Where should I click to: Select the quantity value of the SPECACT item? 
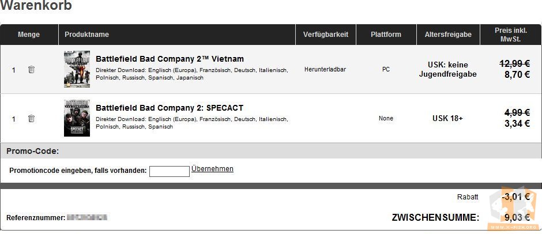tap(13, 119)
